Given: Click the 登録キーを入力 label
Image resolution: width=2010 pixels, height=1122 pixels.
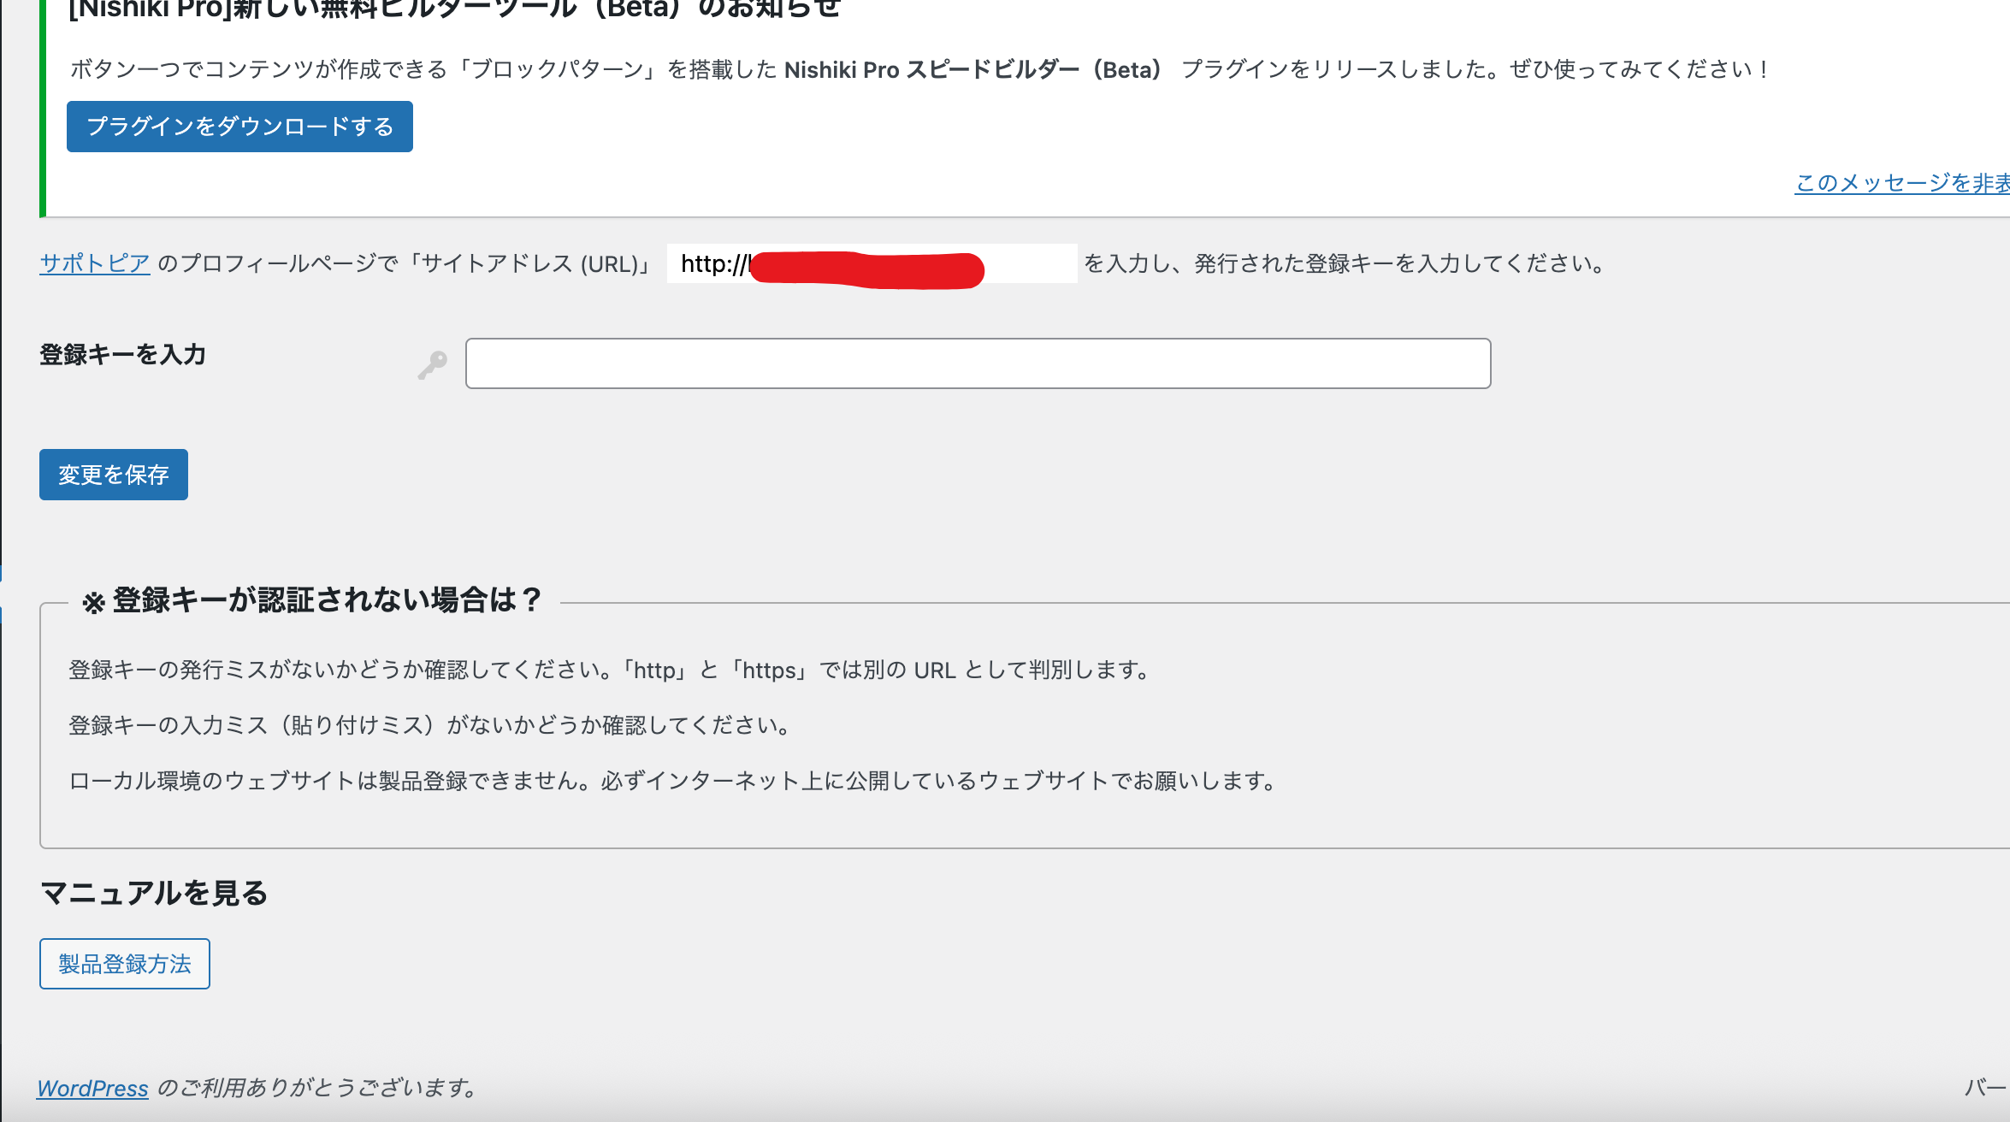Looking at the screenshot, I should pyautogui.click(x=122, y=354).
